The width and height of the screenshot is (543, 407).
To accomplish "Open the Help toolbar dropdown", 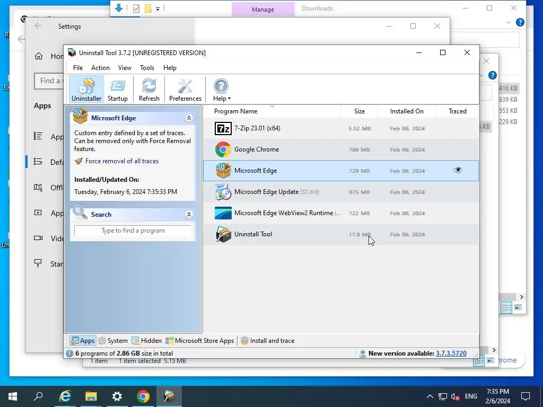I will point(221,89).
